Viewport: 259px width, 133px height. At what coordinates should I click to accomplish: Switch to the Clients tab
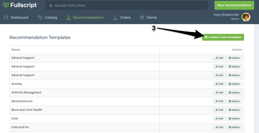click(151, 18)
